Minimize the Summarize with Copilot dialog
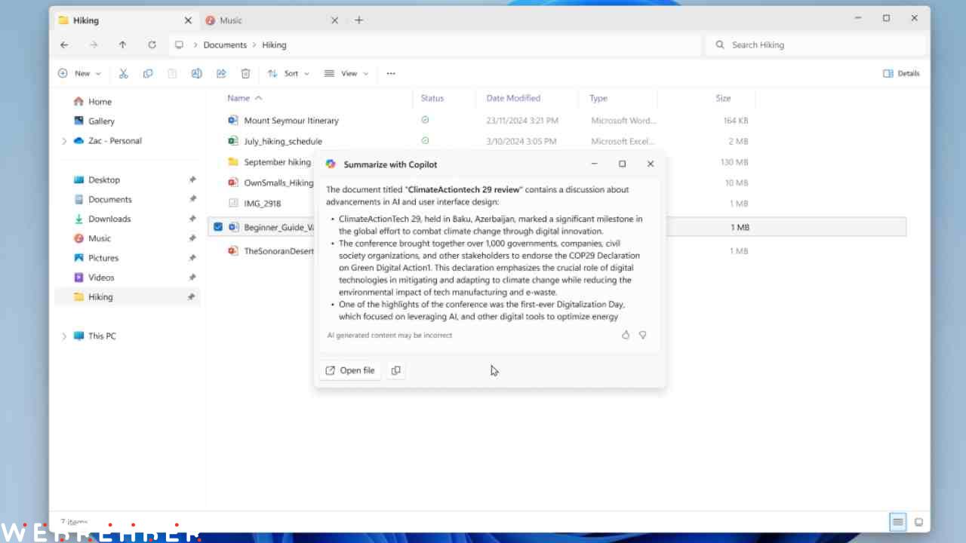 point(595,164)
